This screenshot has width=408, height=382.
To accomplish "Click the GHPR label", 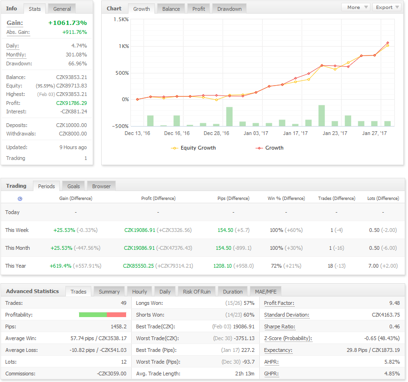I will pyautogui.click(x=272, y=374).
